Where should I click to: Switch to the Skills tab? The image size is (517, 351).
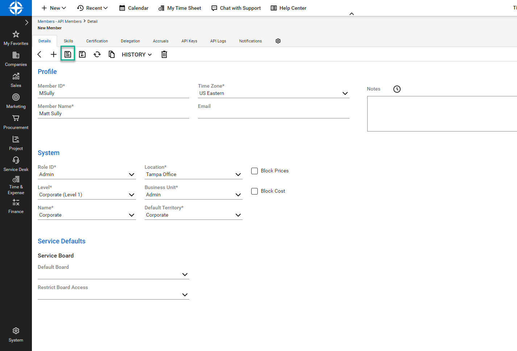coord(68,41)
